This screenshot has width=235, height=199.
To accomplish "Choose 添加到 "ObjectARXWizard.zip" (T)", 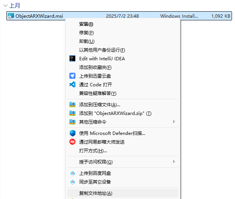I will tap(115, 113).
